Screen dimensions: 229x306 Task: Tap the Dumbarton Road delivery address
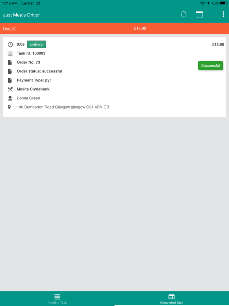[63, 107]
